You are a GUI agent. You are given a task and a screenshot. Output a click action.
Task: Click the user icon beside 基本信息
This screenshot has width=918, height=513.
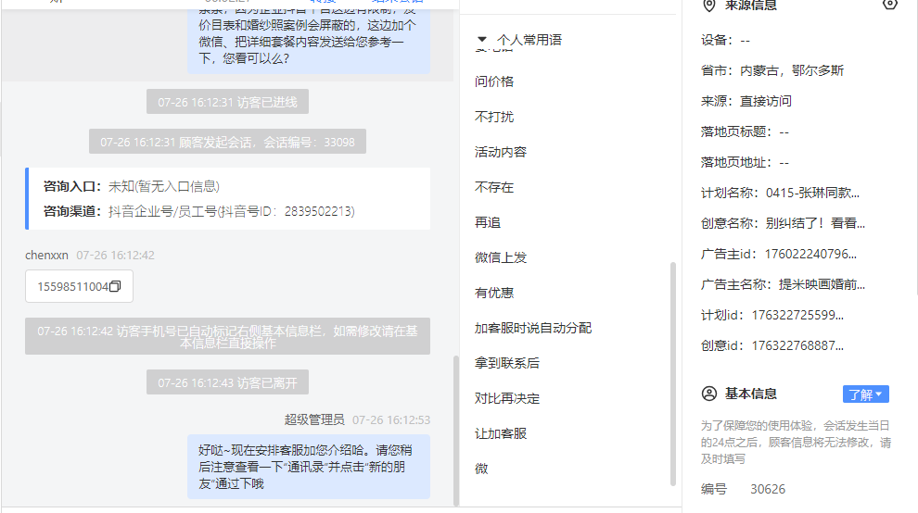pyautogui.click(x=709, y=394)
